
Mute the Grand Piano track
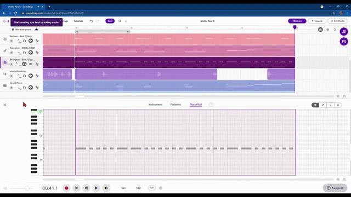[x=31, y=88]
